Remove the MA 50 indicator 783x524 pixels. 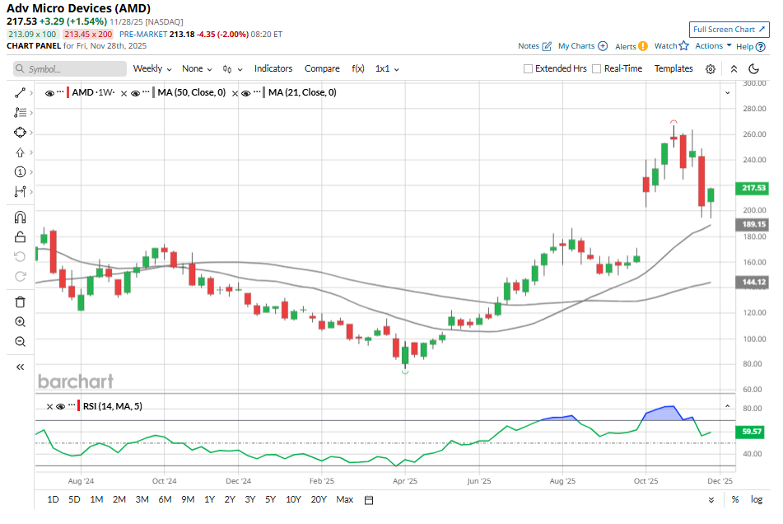(124, 93)
